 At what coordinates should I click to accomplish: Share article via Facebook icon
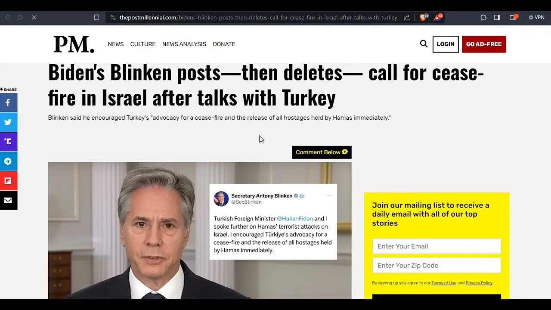[8, 103]
